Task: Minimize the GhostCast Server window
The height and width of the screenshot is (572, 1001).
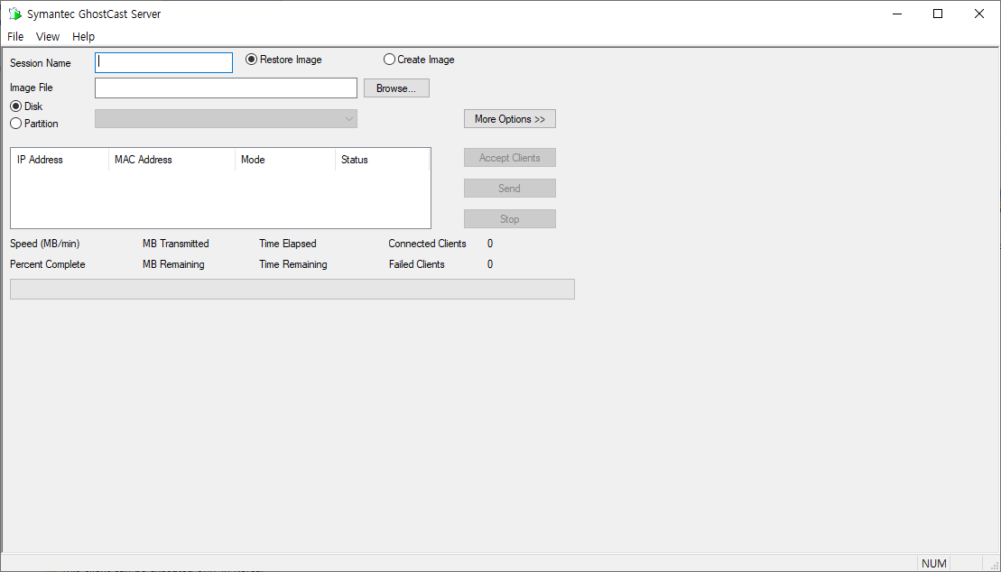Action: coord(897,14)
